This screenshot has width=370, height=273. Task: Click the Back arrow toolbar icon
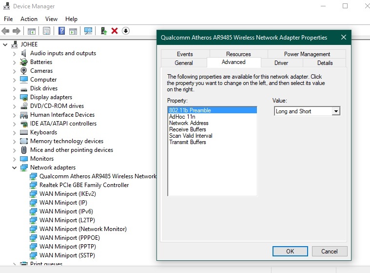click(x=6, y=31)
